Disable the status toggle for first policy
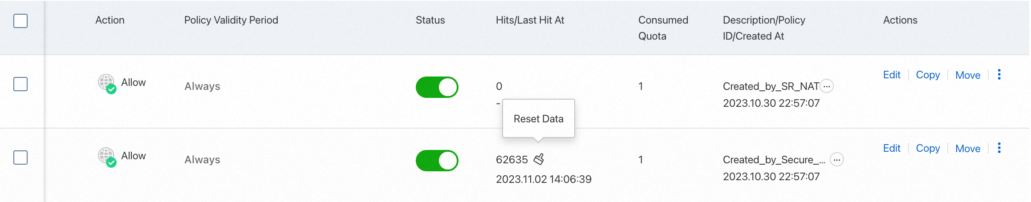This screenshot has height=202, width=1031. [437, 87]
